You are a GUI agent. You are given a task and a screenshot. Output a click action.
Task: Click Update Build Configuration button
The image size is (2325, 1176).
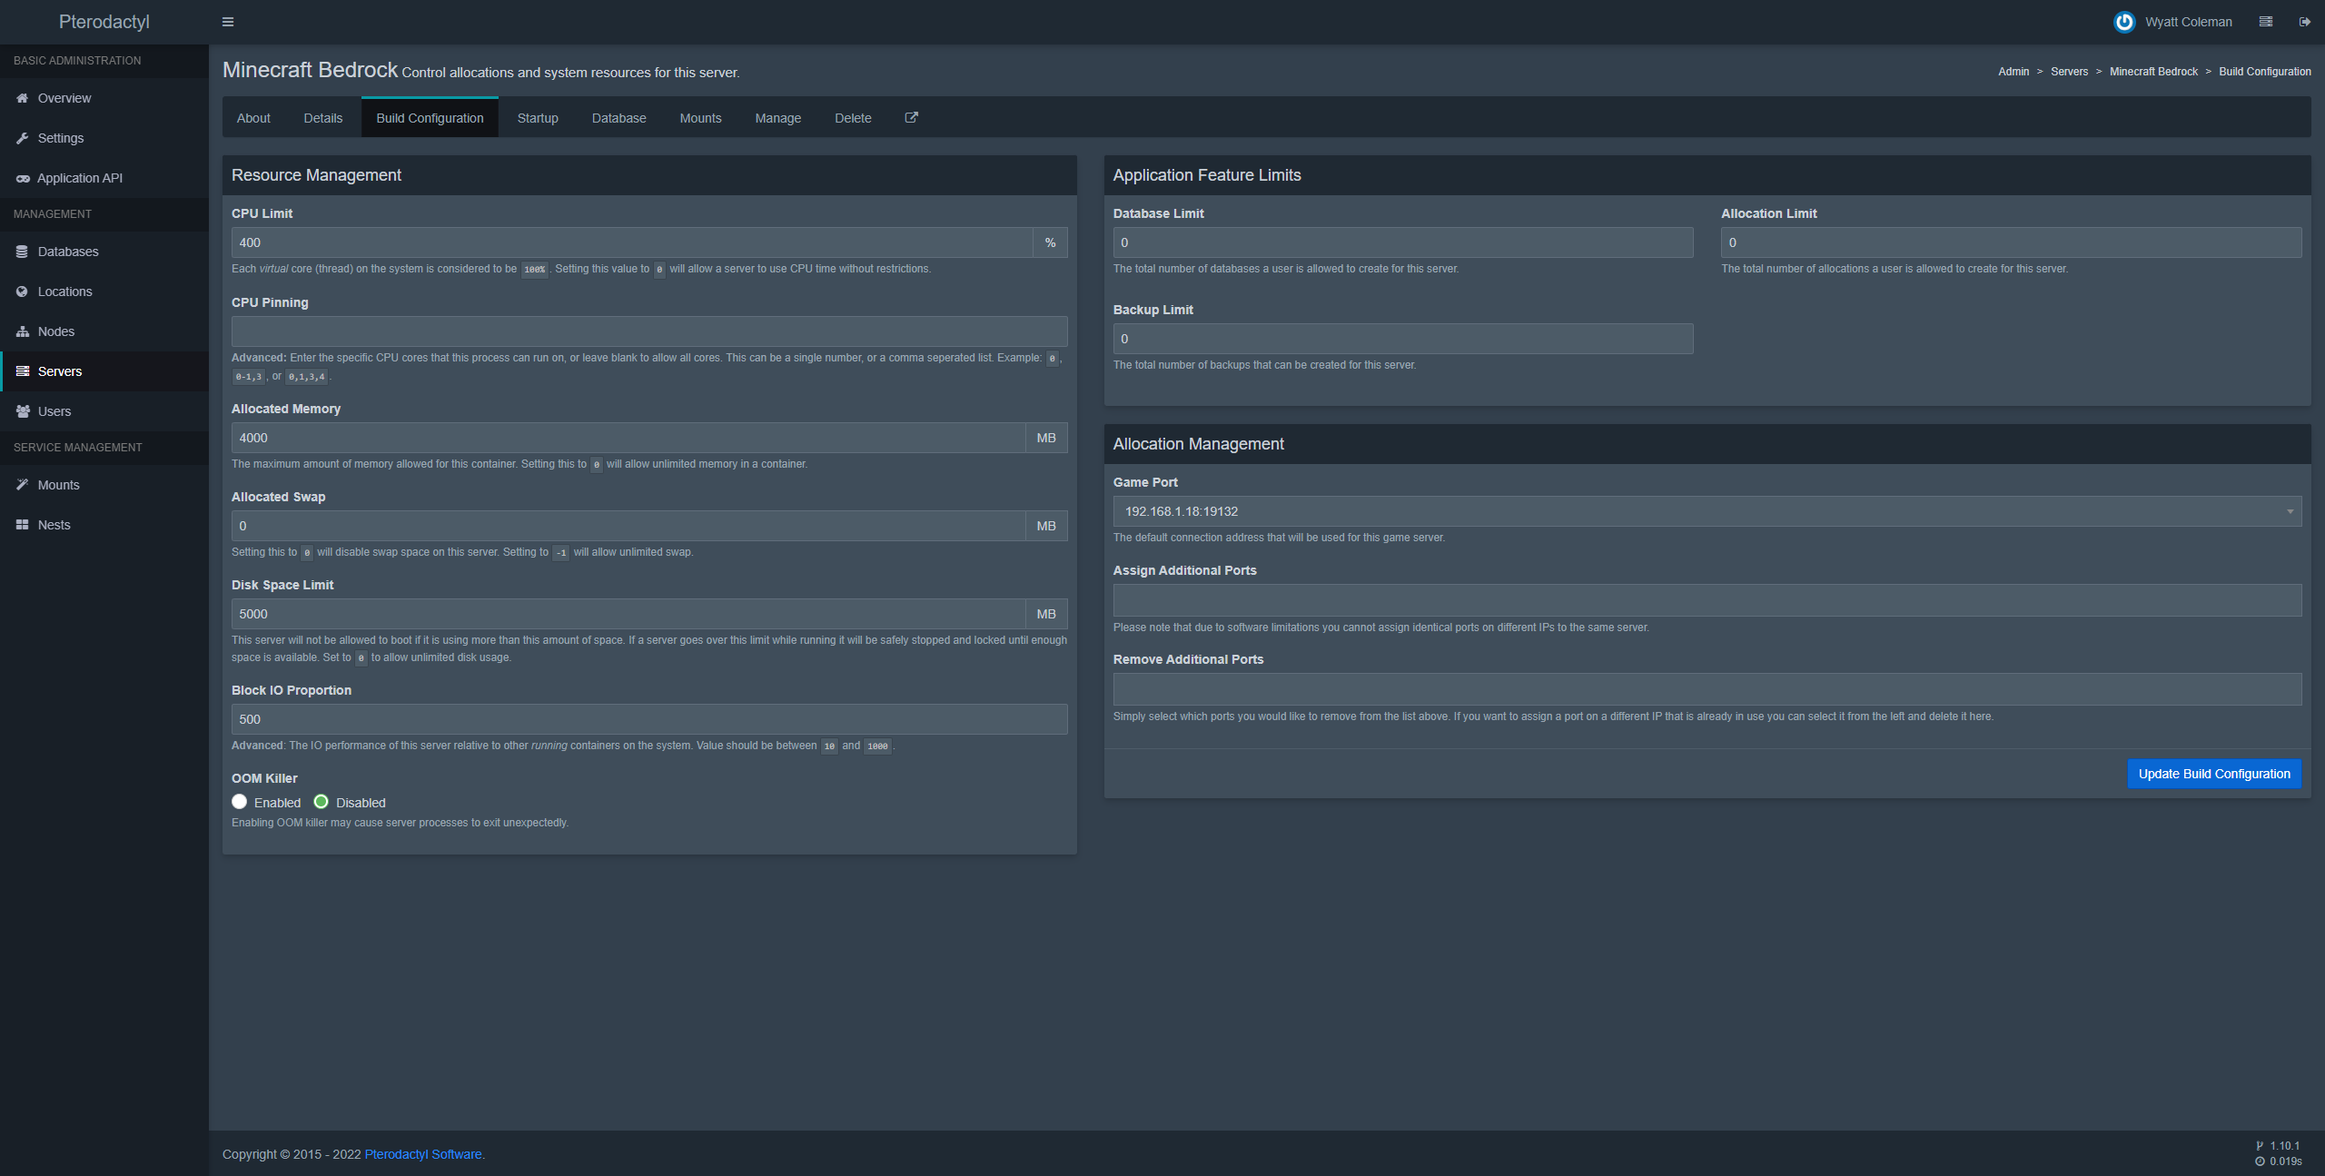pyautogui.click(x=2213, y=774)
